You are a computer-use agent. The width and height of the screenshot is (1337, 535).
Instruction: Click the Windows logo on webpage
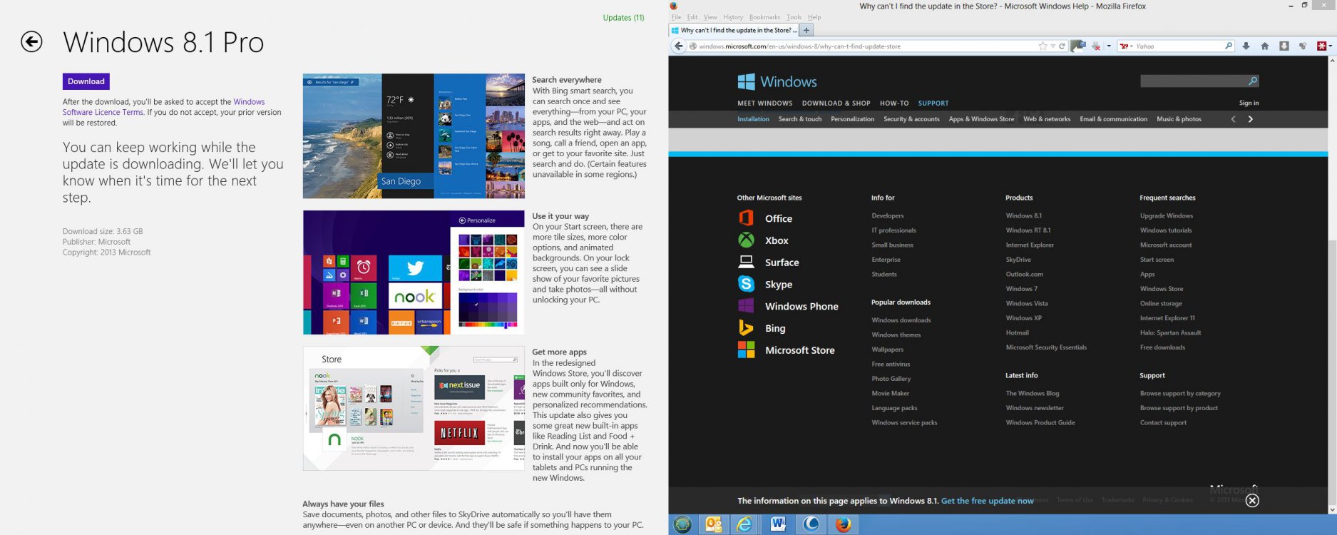777,81
